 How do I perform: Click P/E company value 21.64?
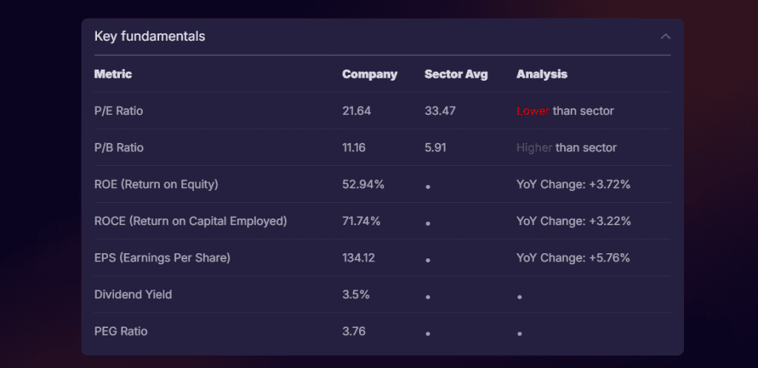tap(356, 111)
